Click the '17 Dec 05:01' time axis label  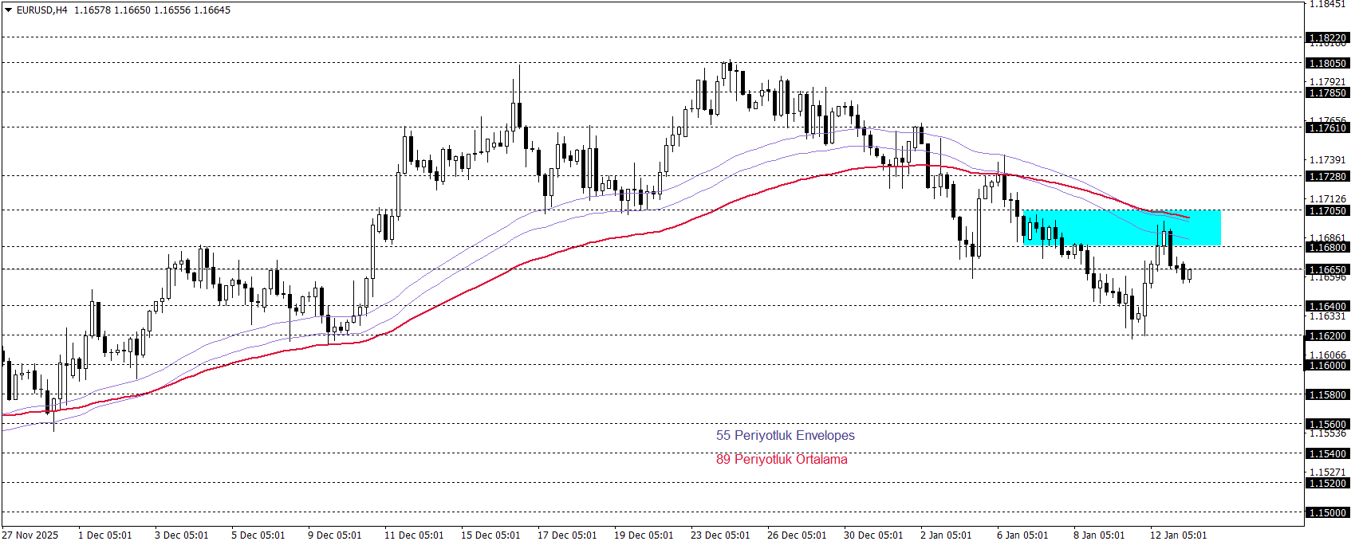click(x=567, y=535)
